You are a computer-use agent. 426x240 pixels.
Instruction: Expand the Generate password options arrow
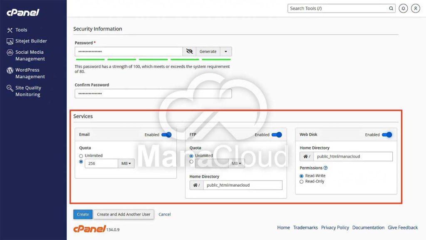coord(226,52)
